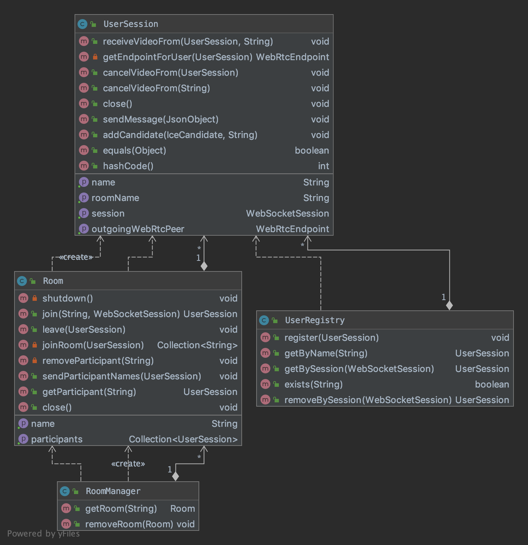The width and height of the screenshot is (528, 545).
Task: Click the Room return type of getRoom
Action: [183, 509]
